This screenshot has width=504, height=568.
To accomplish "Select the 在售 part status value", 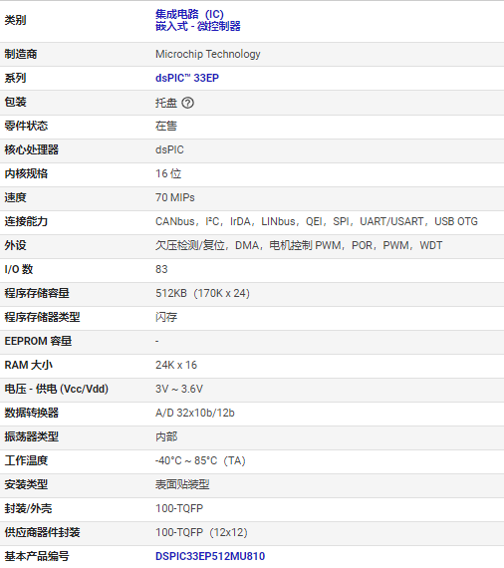I will [166, 126].
